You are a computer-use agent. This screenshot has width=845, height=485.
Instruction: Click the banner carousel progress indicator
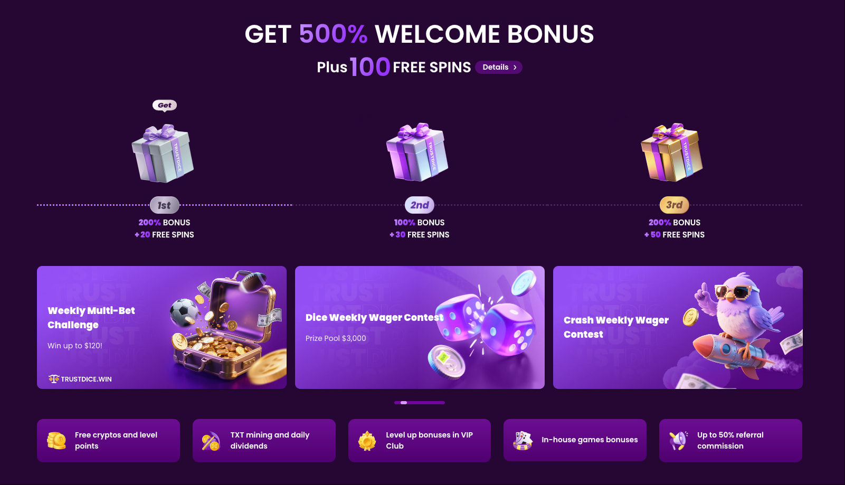pyautogui.click(x=420, y=403)
